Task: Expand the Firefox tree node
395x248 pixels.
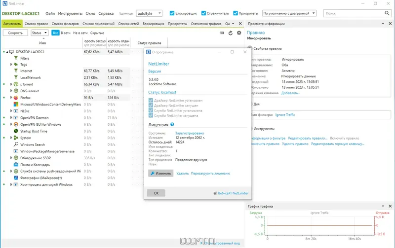Action: 11,98
